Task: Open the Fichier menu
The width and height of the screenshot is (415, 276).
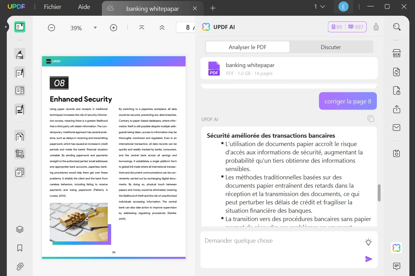Action: tap(53, 7)
